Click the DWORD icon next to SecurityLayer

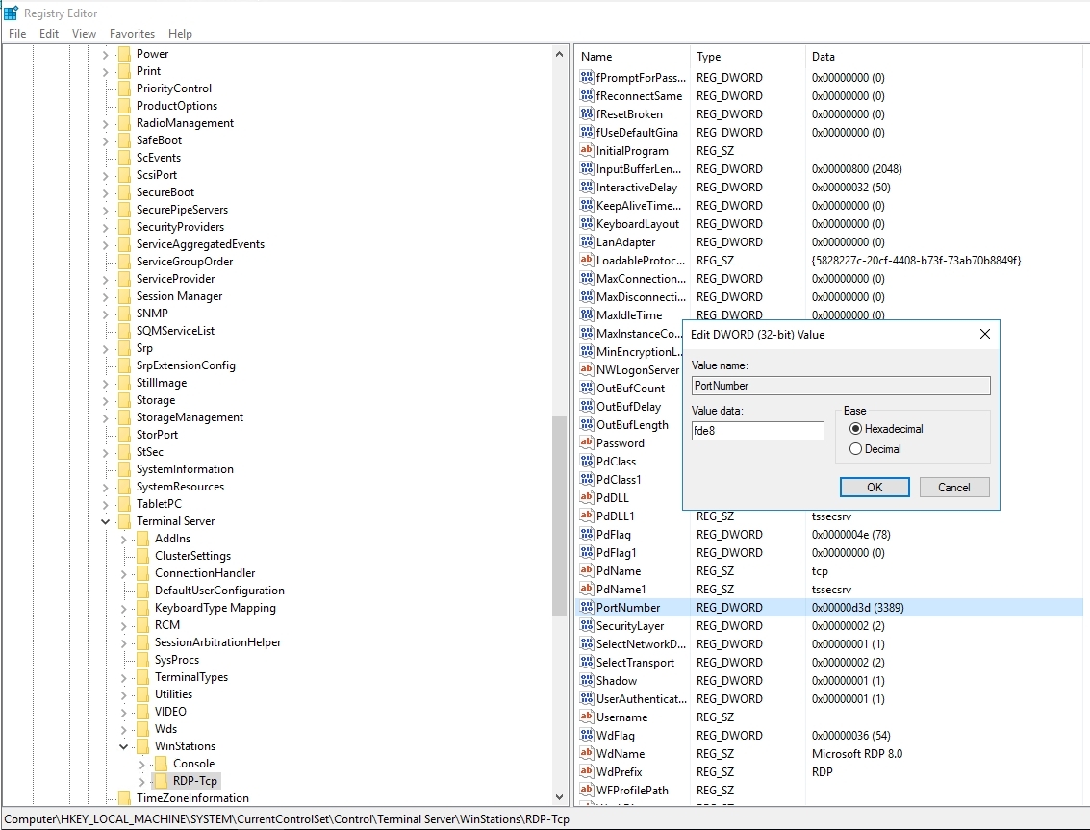pos(586,626)
